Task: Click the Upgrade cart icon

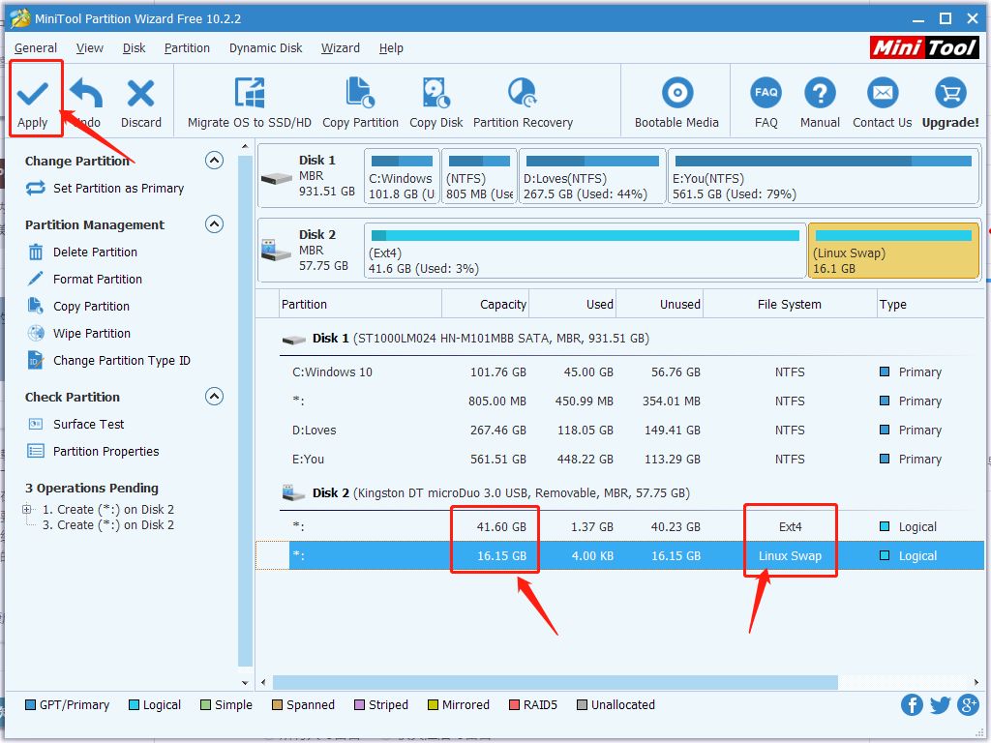Action: coord(950,93)
